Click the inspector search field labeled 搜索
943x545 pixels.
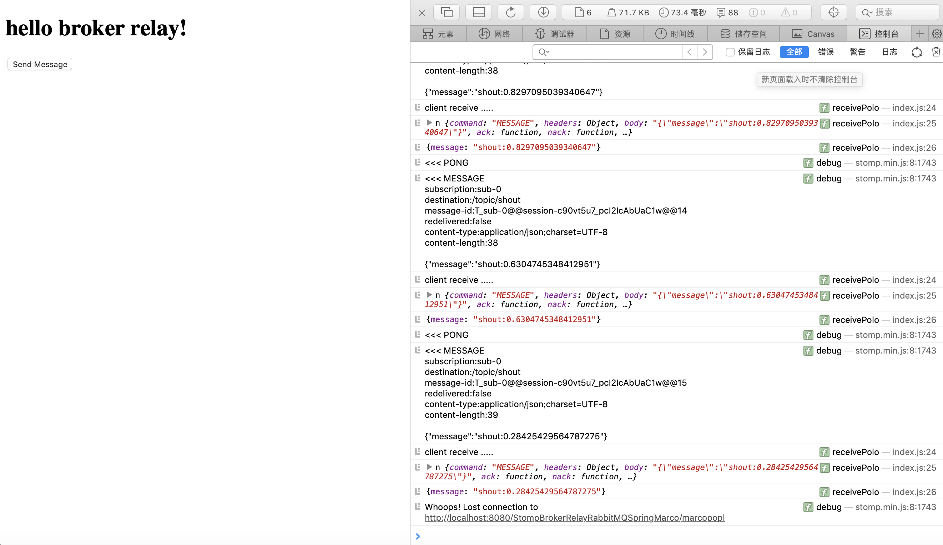pyautogui.click(x=898, y=12)
